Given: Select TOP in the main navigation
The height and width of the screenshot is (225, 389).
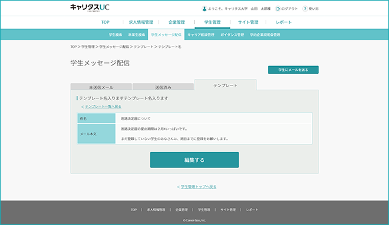Looking at the screenshot, I should [105, 22].
